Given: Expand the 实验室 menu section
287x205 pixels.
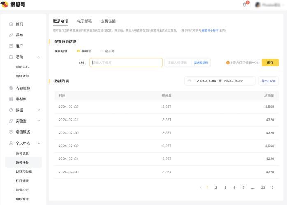Looking at the screenshot, I should pyautogui.click(x=39, y=121).
